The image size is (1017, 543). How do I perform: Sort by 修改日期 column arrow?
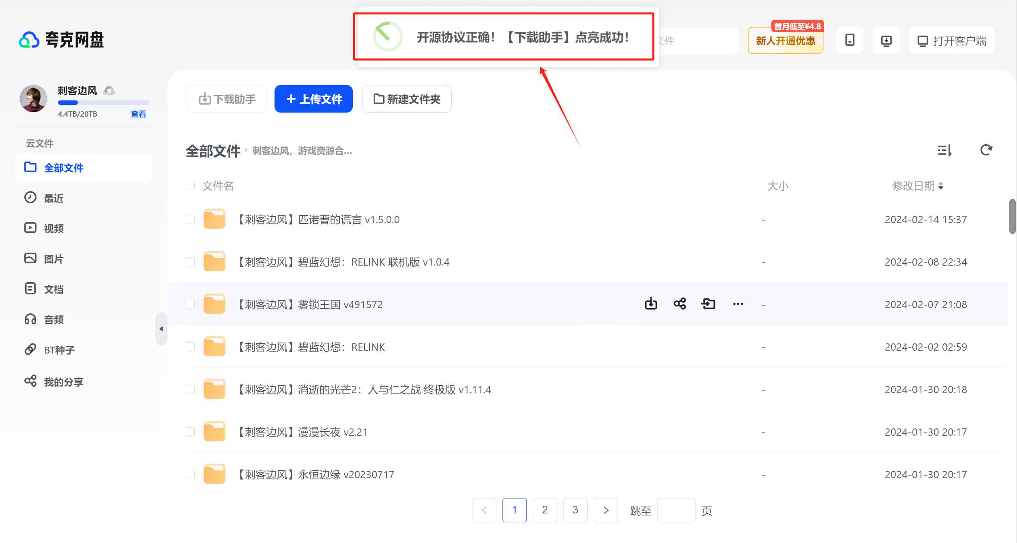pyautogui.click(x=941, y=186)
